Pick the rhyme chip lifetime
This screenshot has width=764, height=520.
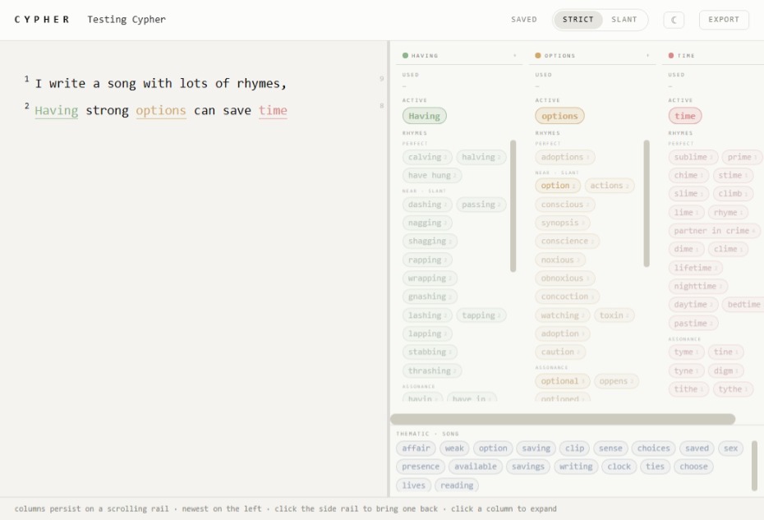click(x=695, y=268)
